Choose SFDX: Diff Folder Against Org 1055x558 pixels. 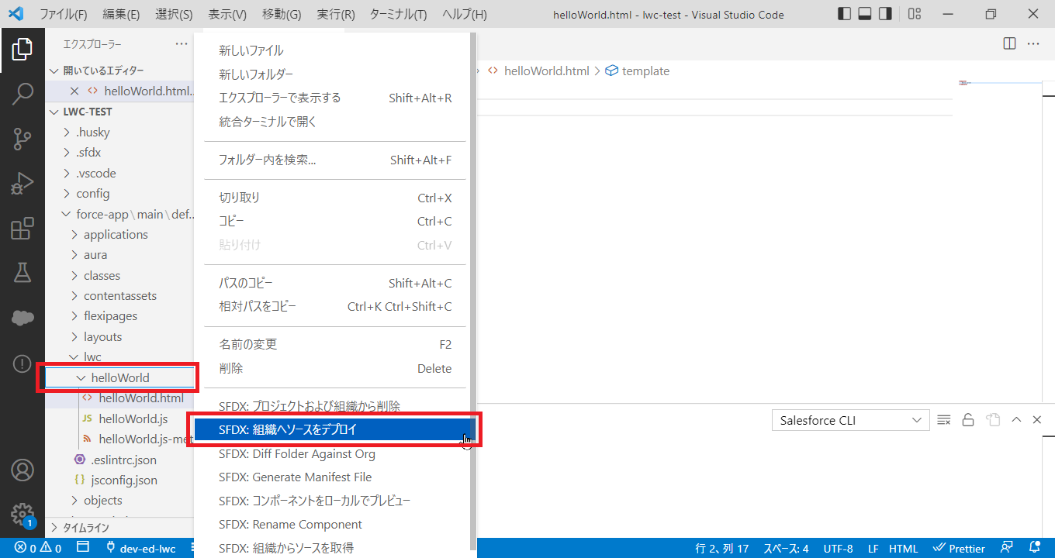[x=335, y=453]
